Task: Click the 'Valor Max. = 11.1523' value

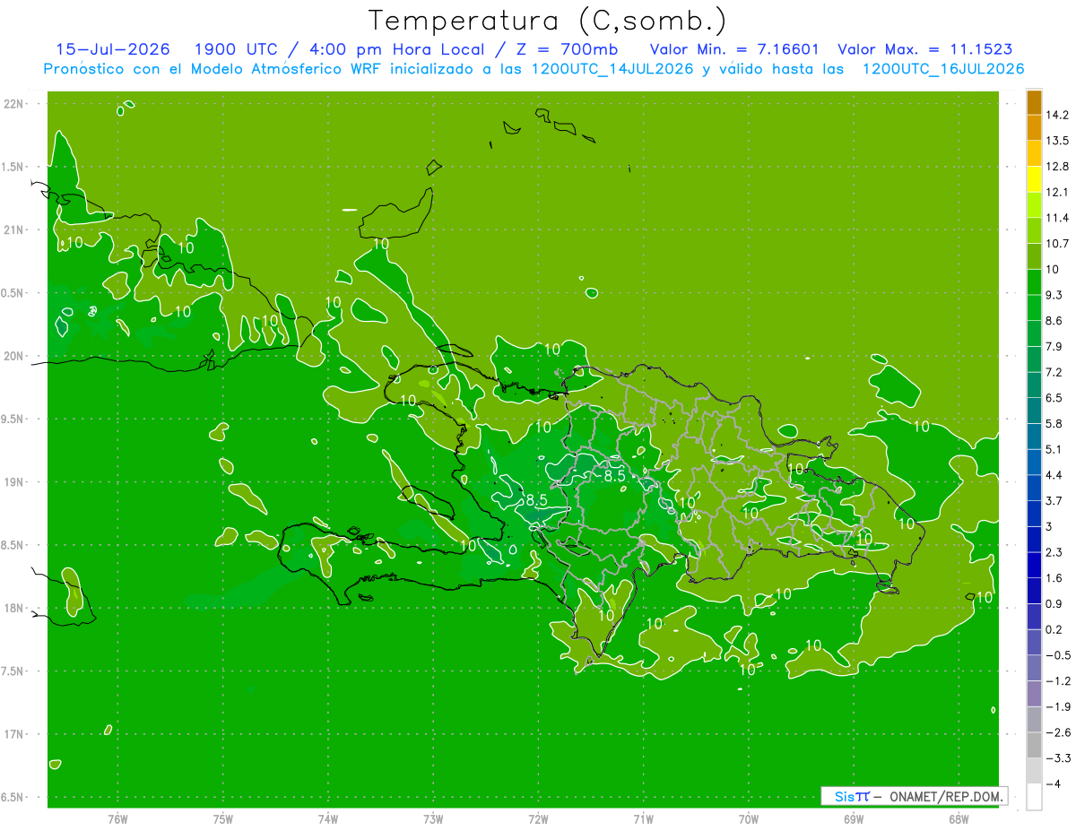Action: tap(925, 49)
